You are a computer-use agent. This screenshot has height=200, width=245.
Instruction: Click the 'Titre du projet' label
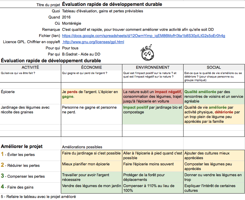tap(48, 5)
